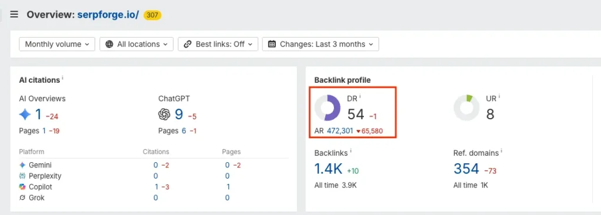Click the UR value 8
This screenshot has width=601, height=215.
point(490,115)
